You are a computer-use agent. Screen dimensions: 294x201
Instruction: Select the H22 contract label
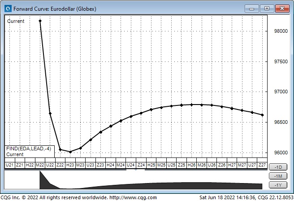point(30,165)
